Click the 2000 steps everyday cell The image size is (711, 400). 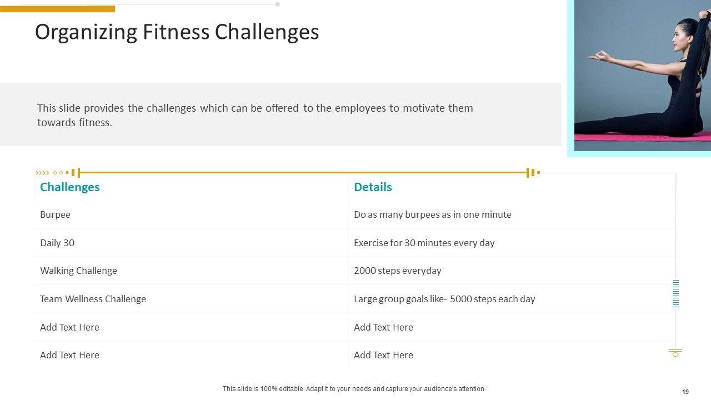(x=397, y=271)
